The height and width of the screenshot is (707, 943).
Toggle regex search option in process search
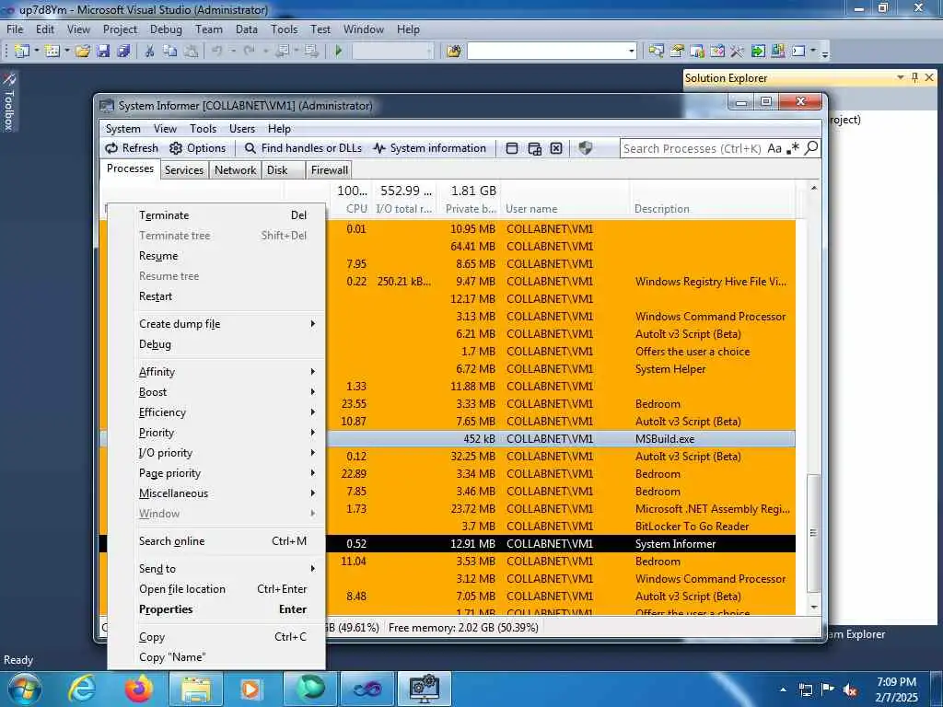click(x=794, y=148)
